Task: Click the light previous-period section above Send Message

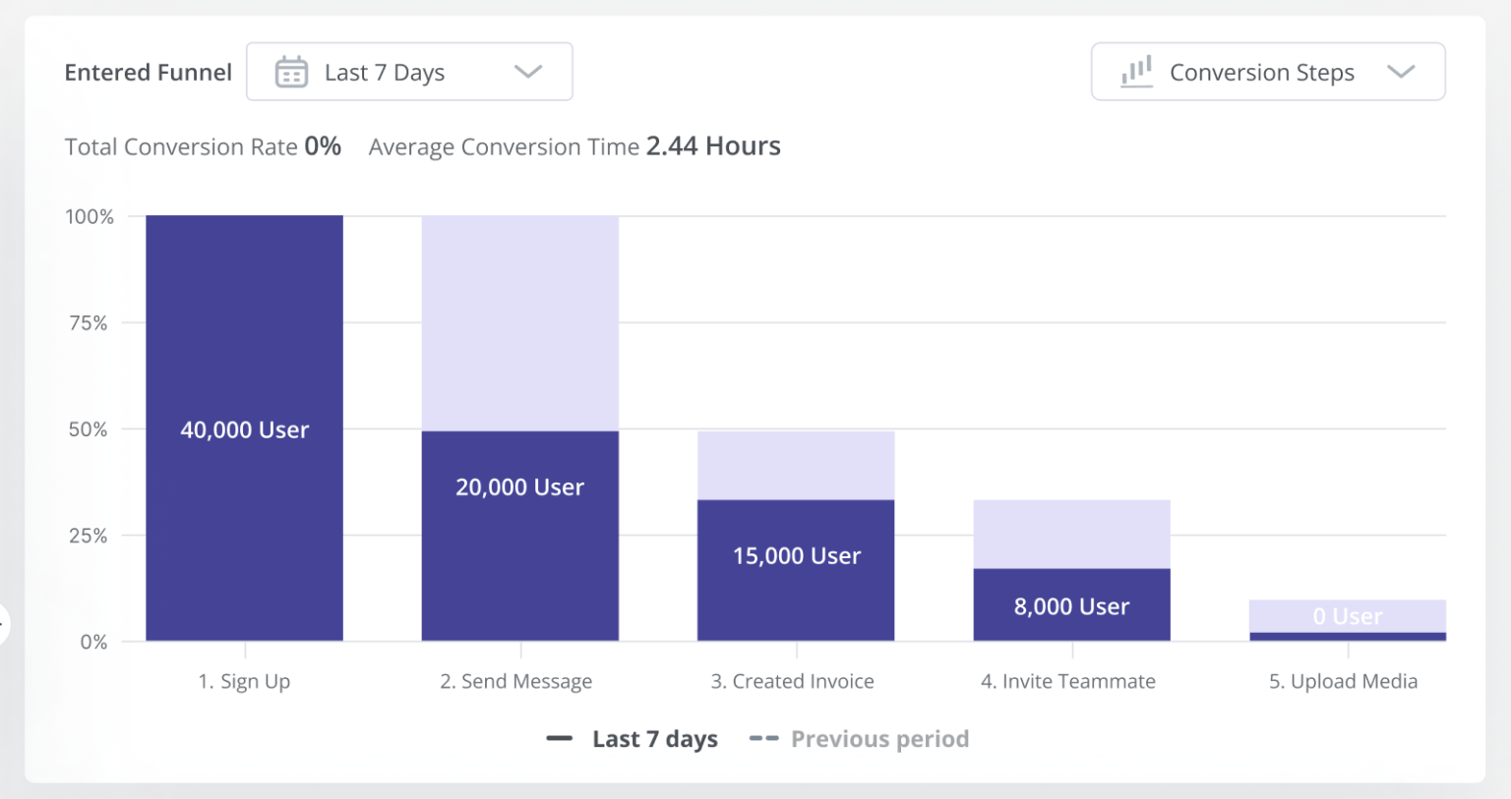Action: [519, 319]
